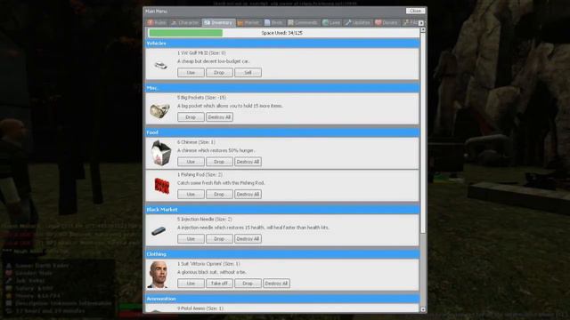
Task: Click the '1 VW Golf' item title text
Action: 201,53
